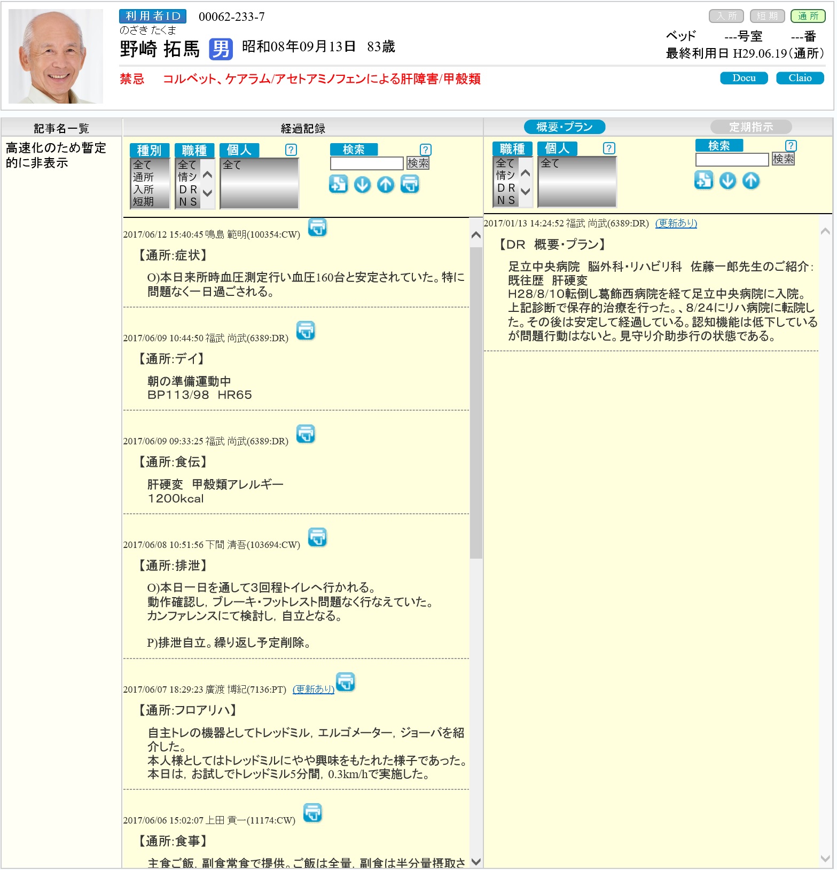The image size is (837, 870).
Task: Add new document in 概要・プラン panel
Action: click(703, 181)
